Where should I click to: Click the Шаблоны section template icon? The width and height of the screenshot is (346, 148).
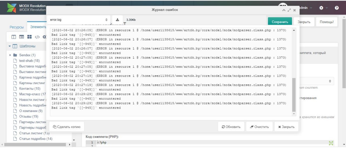(x=15, y=46)
